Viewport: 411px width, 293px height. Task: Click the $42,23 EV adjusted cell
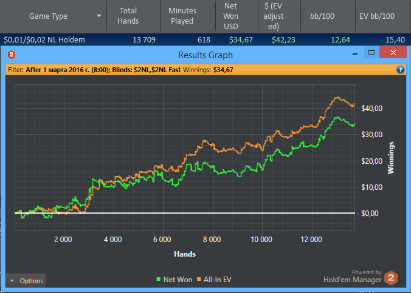click(x=283, y=40)
